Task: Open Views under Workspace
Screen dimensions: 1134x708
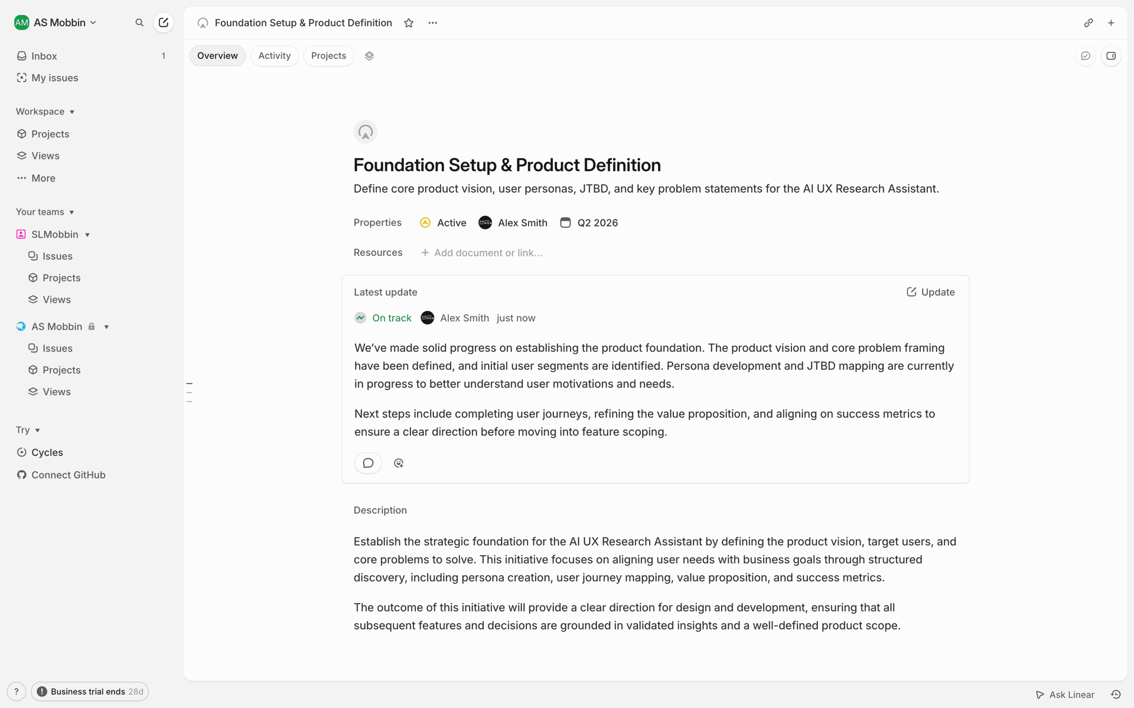Action: tap(38, 156)
